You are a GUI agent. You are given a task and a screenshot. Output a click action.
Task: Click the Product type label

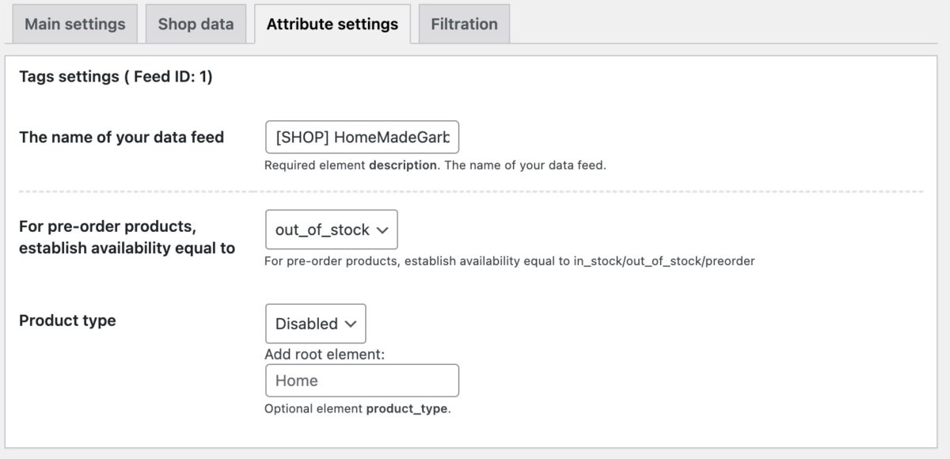(x=67, y=321)
